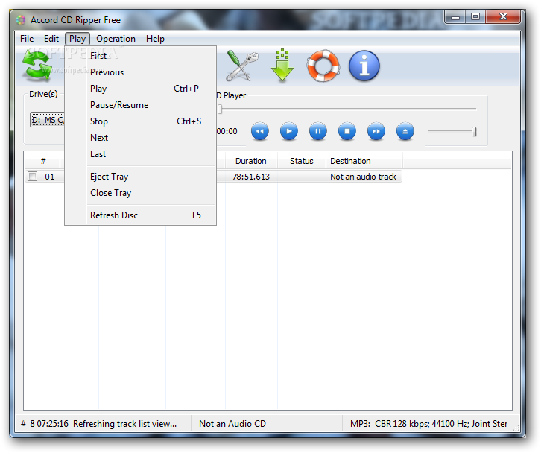Close the Accord CD Ripper window
The height and width of the screenshot is (453, 541).
point(503,16)
